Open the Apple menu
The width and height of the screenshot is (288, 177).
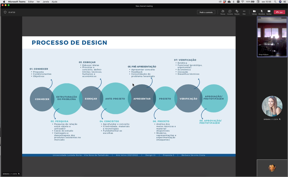pos(4,2)
